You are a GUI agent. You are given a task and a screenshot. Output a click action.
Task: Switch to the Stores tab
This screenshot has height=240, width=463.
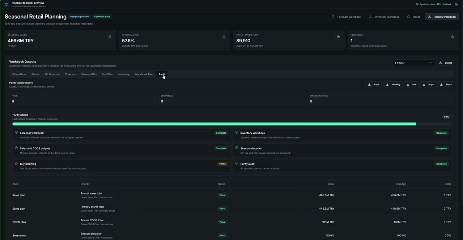pyautogui.click(x=35, y=74)
